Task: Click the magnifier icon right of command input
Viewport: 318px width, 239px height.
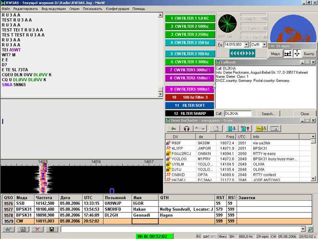Action: coord(310,229)
